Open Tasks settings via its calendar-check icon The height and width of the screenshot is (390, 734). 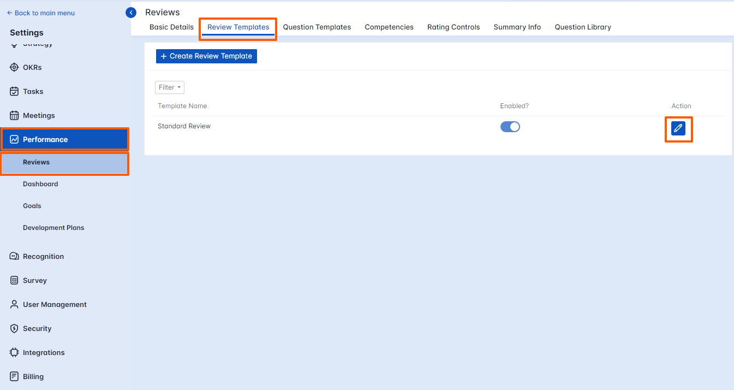[14, 91]
